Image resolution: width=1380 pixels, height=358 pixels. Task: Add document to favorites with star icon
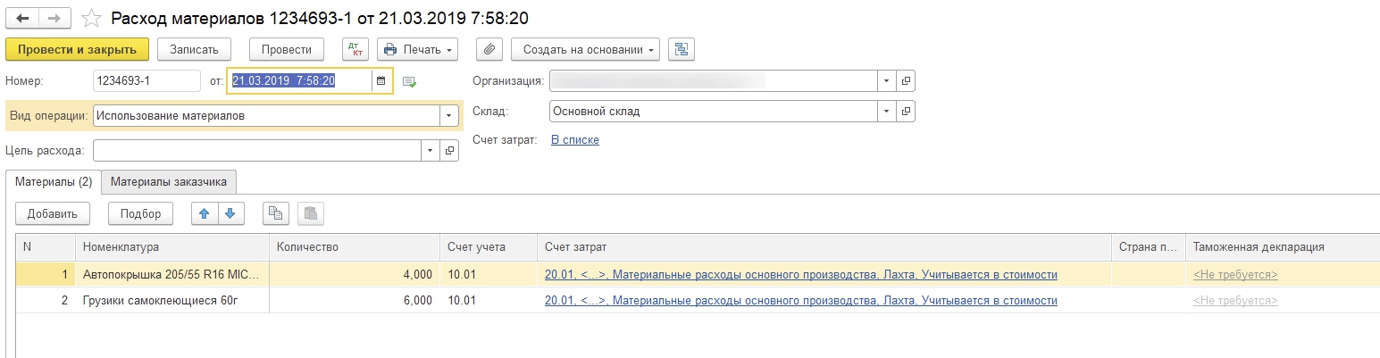(x=90, y=18)
